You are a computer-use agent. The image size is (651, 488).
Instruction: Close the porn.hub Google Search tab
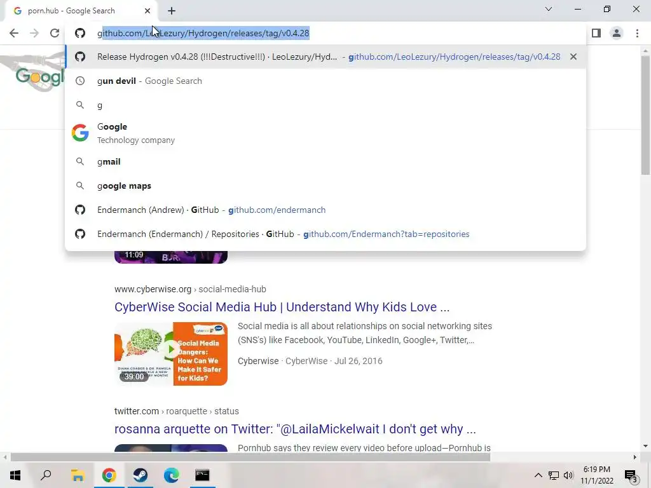pyautogui.click(x=147, y=11)
